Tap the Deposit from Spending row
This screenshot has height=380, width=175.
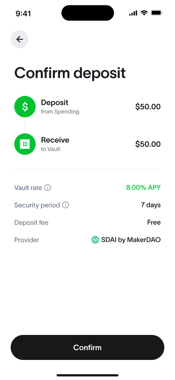(x=87, y=107)
